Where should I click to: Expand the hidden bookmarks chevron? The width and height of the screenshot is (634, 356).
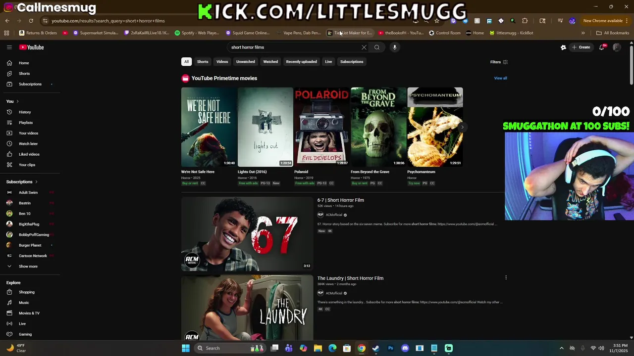(x=583, y=33)
